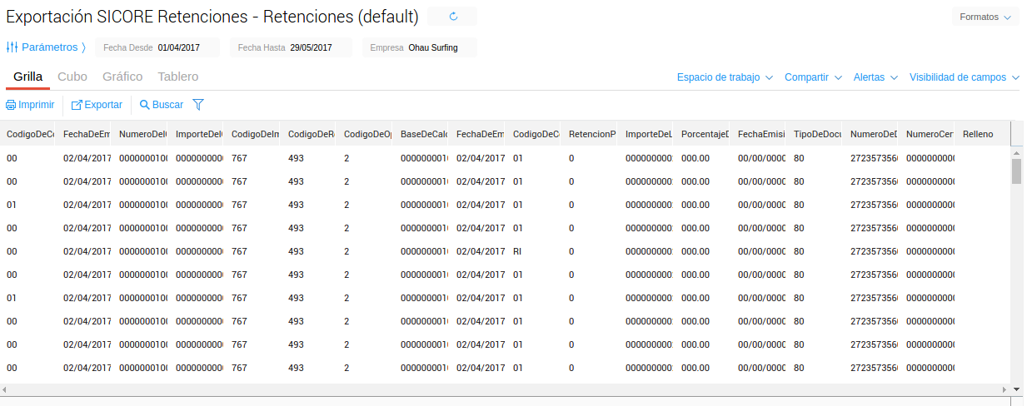Sort by the Relleno column header
The width and height of the screenshot is (1027, 406).
(978, 134)
